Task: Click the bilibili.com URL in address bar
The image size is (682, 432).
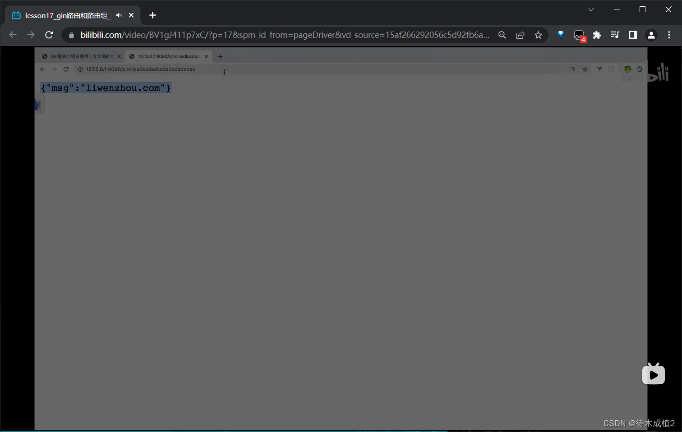Action: 285,35
